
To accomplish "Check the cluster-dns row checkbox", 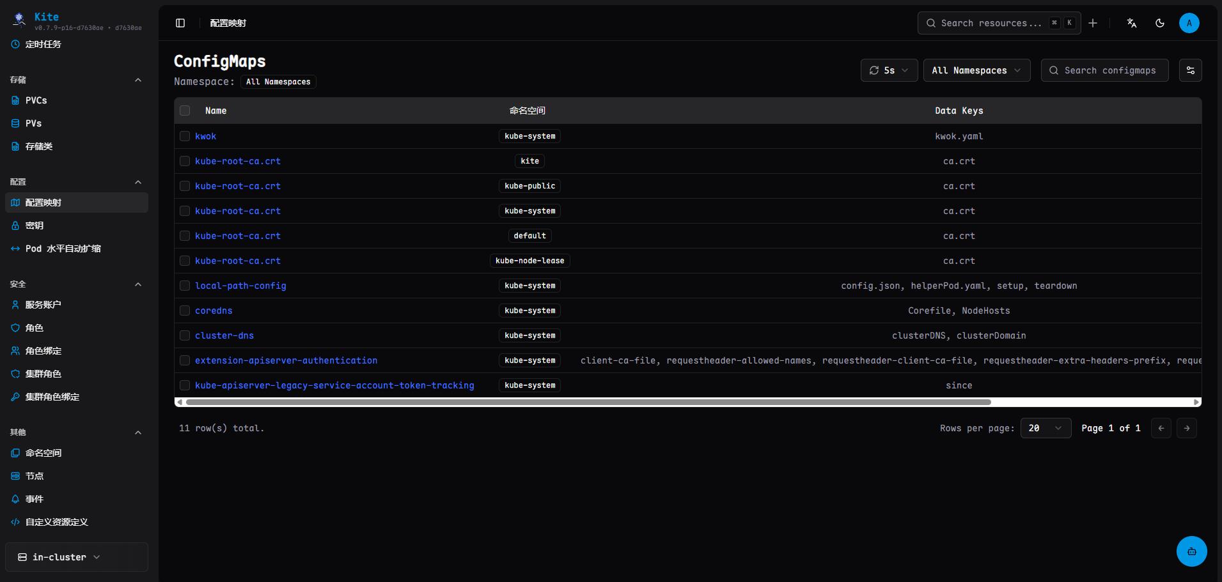I will coord(185,335).
